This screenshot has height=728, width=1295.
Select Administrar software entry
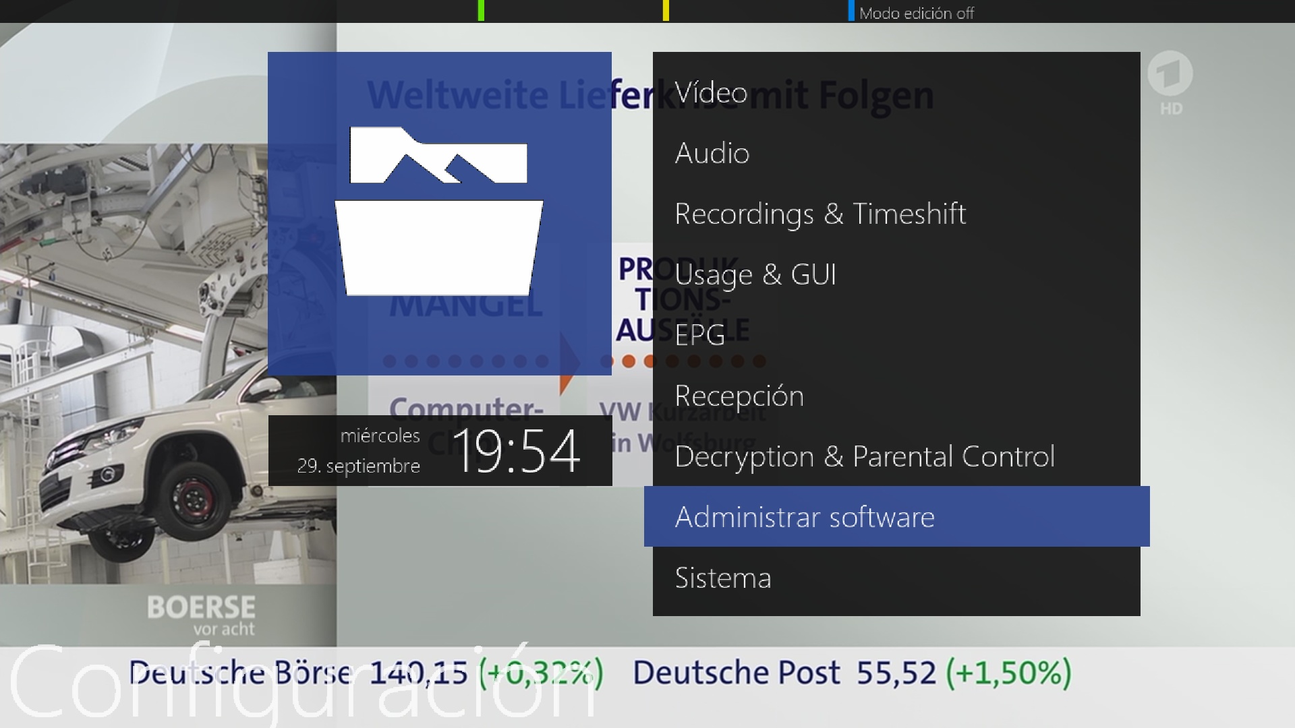tap(805, 517)
